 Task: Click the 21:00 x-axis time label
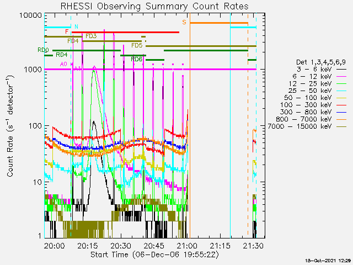click(187, 246)
